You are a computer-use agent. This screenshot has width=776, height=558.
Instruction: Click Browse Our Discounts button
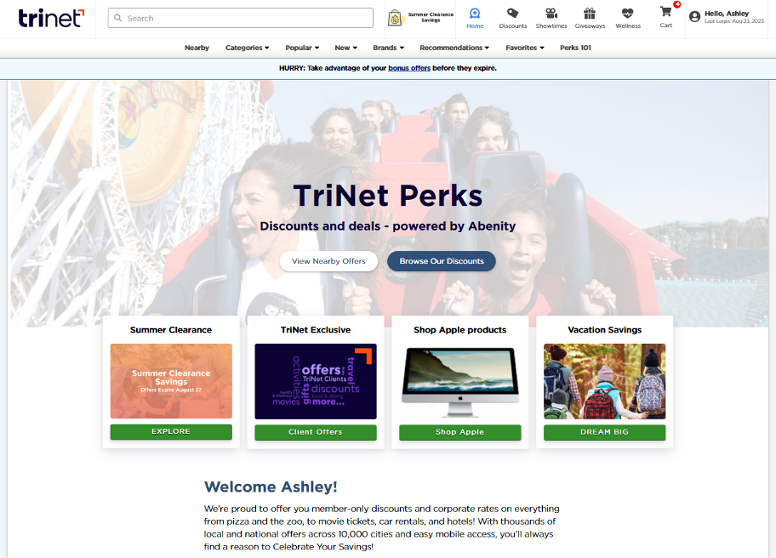tap(442, 261)
